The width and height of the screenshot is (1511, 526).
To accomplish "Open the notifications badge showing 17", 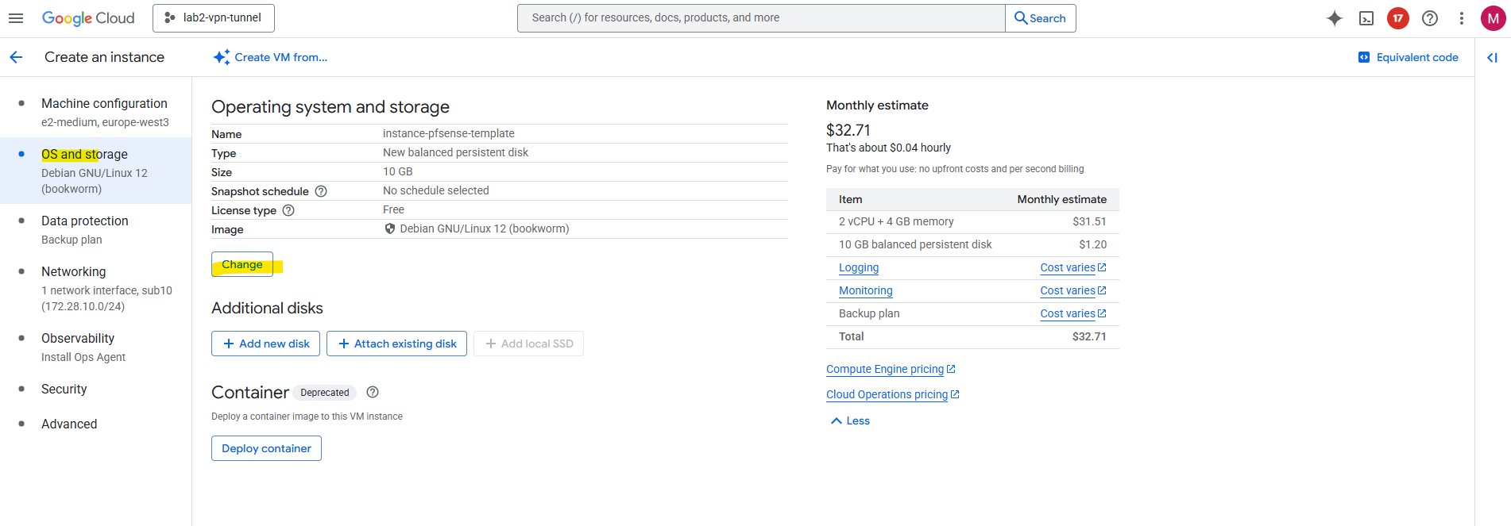I will pos(1398,18).
